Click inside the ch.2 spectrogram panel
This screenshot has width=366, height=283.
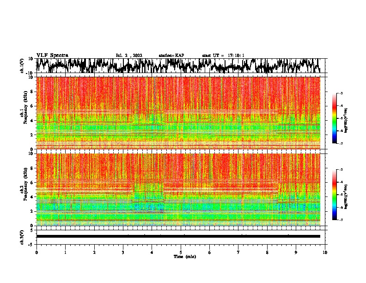pos(178,190)
